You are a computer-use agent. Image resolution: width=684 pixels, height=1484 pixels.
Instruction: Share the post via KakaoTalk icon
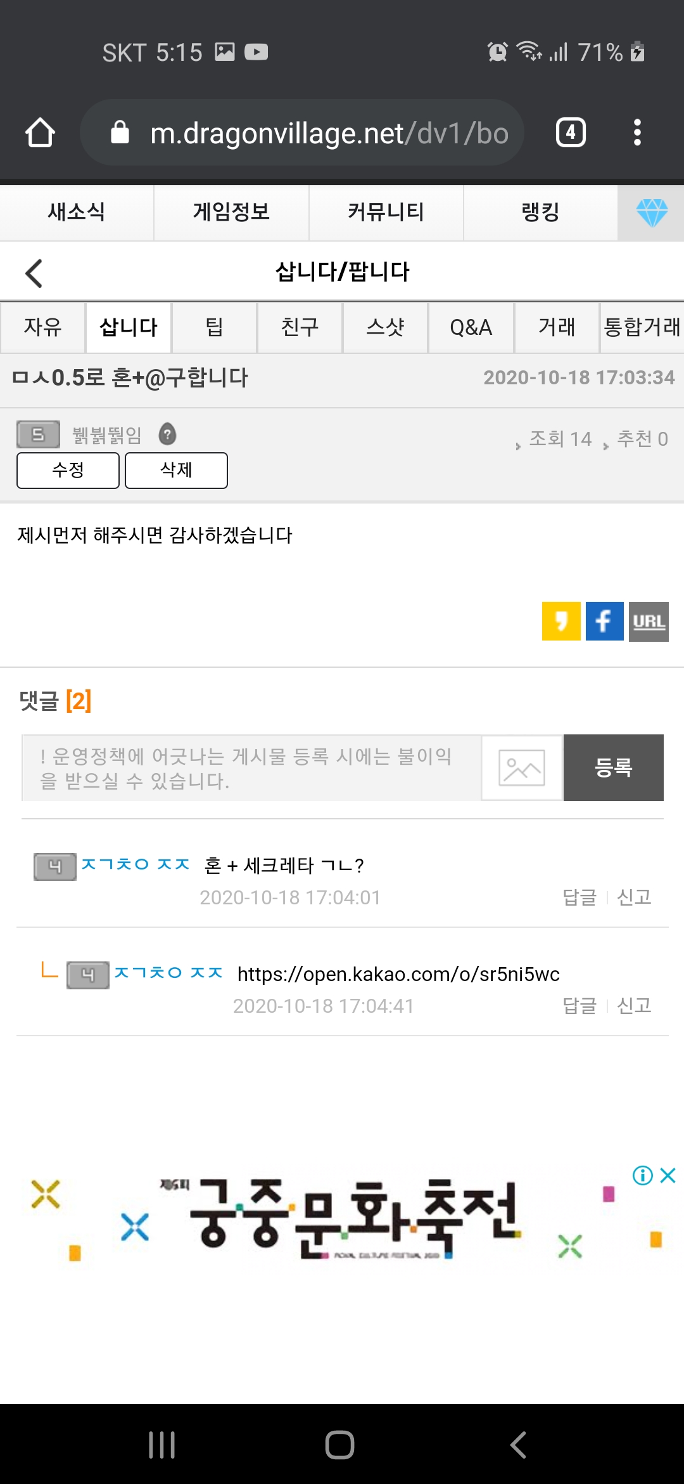coord(561,621)
